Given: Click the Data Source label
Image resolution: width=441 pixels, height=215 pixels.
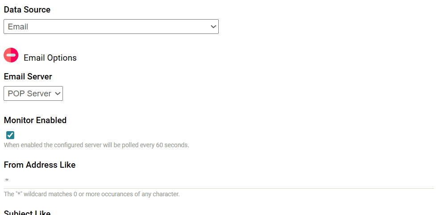Looking at the screenshot, I should [x=27, y=9].
